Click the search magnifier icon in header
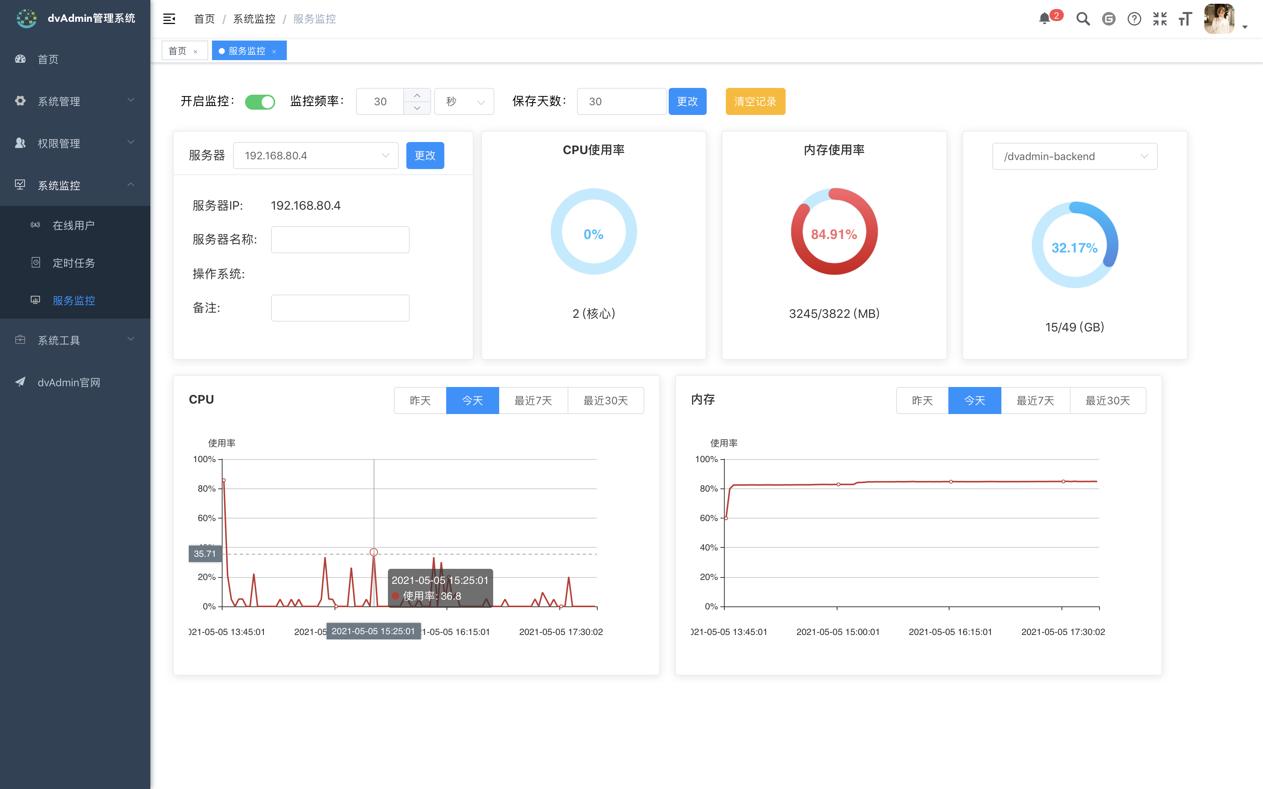 coord(1083,19)
